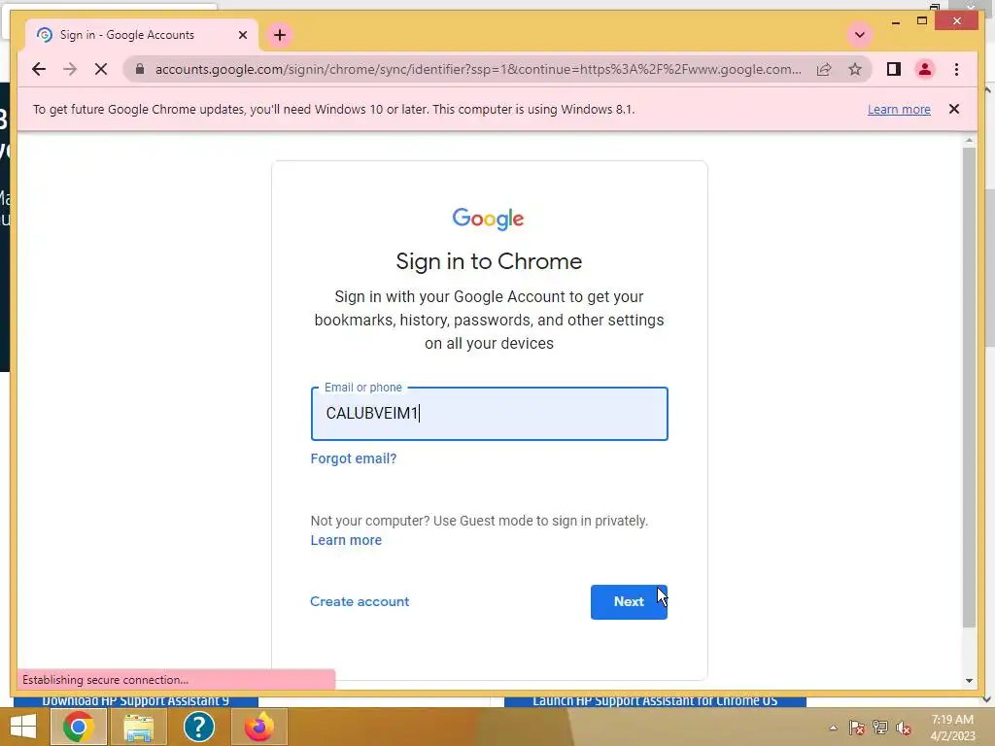Bookmark this page with the star icon
This screenshot has width=995, height=746.
coord(855,69)
